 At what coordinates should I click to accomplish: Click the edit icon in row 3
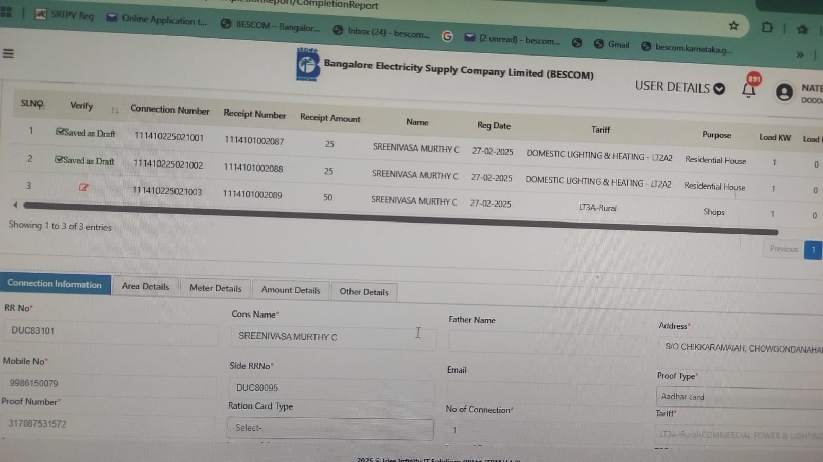pyautogui.click(x=83, y=188)
